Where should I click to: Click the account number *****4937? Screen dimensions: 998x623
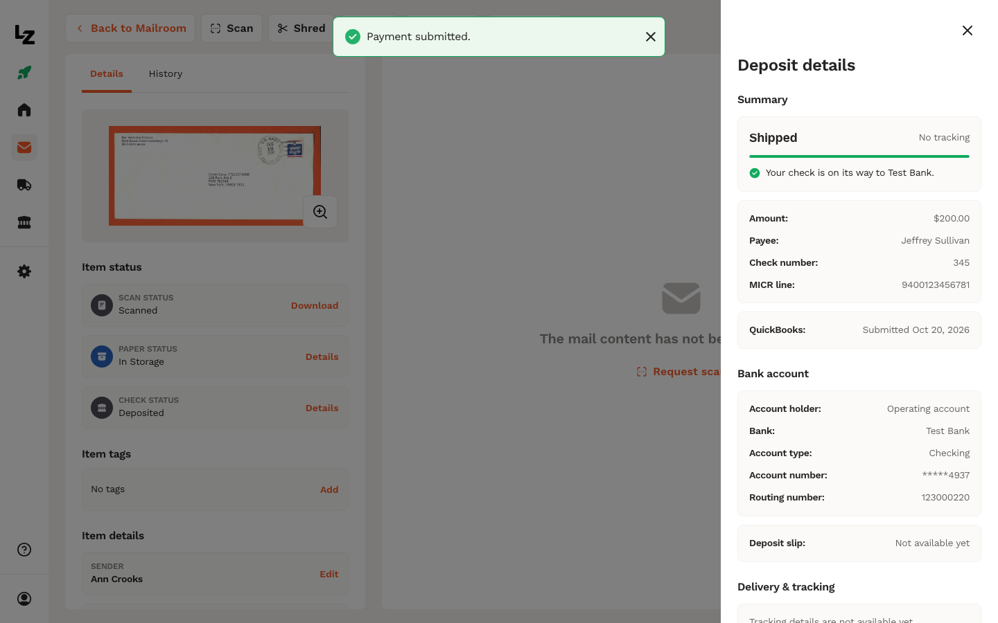click(x=946, y=476)
